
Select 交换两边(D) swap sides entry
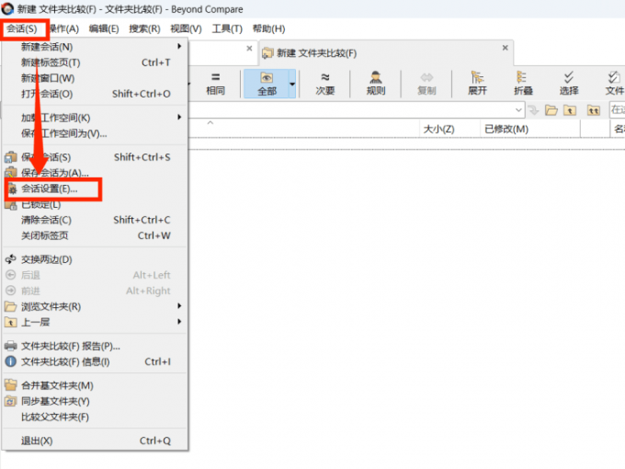pyautogui.click(x=95, y=259)
